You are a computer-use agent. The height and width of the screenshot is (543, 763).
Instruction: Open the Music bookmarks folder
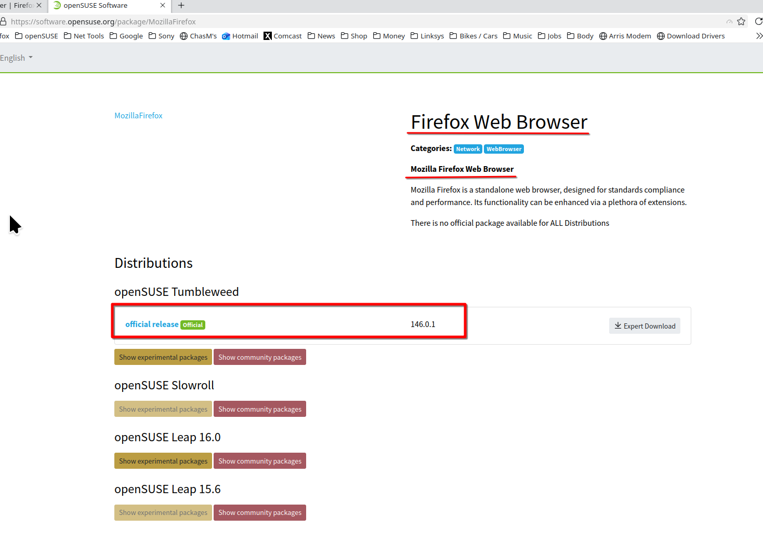pyautogui.click(x=518, y=36)
